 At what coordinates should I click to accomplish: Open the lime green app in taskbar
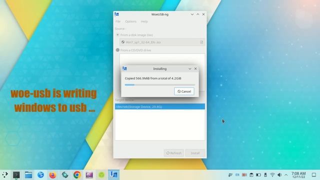click(101, 175)
